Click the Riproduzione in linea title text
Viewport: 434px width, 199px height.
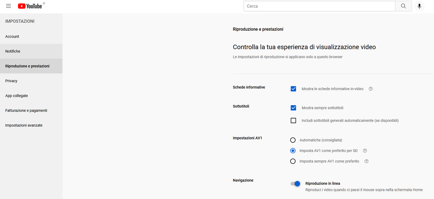point(323,183)
